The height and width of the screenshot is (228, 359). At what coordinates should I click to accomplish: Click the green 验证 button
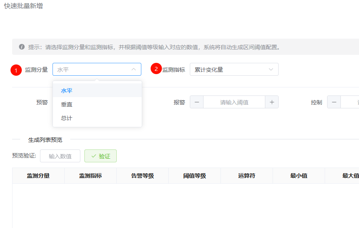[x=101, y=156]
